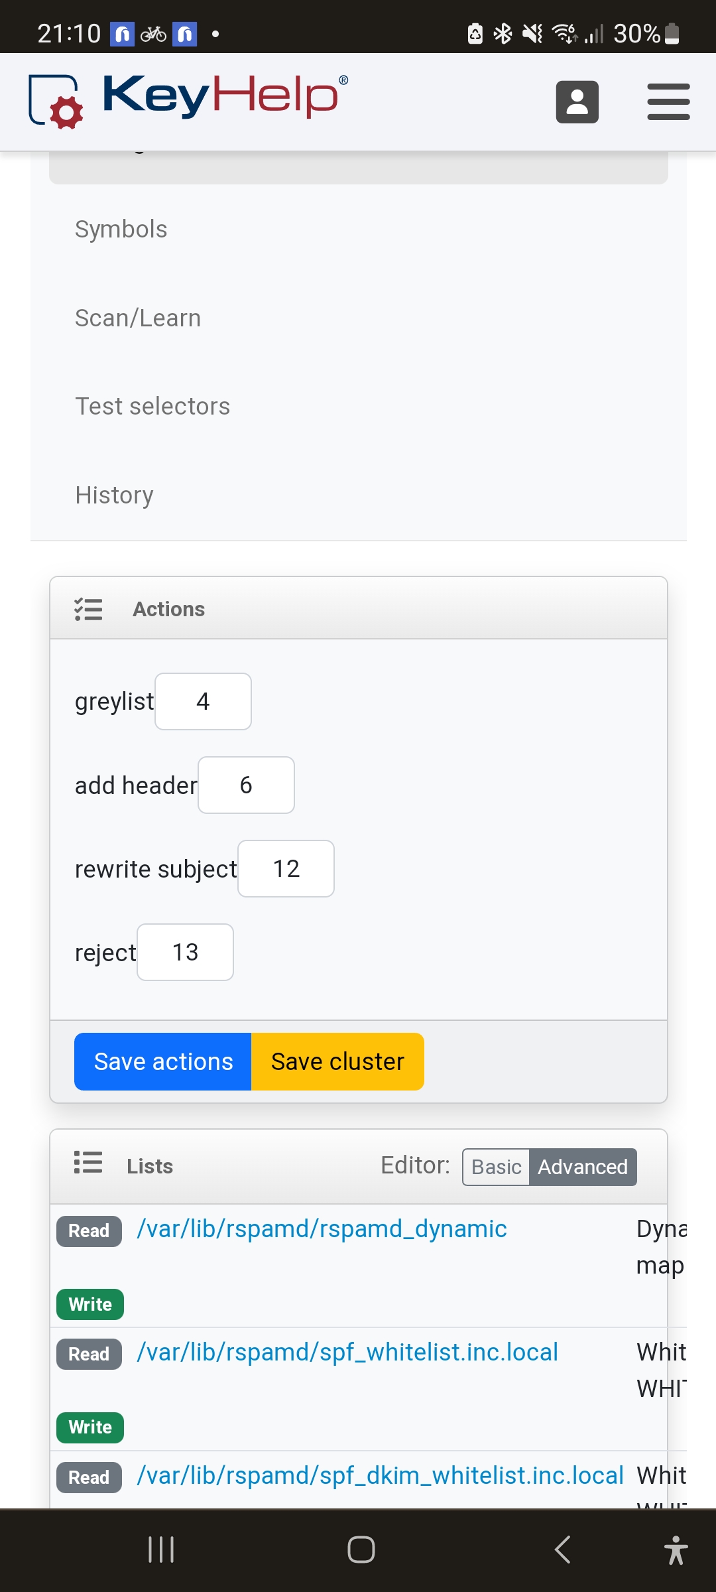The width and height of the screenshot is (716, 1592).
Task: Edit the reject threshold field
Action: [x=185, y=953]
